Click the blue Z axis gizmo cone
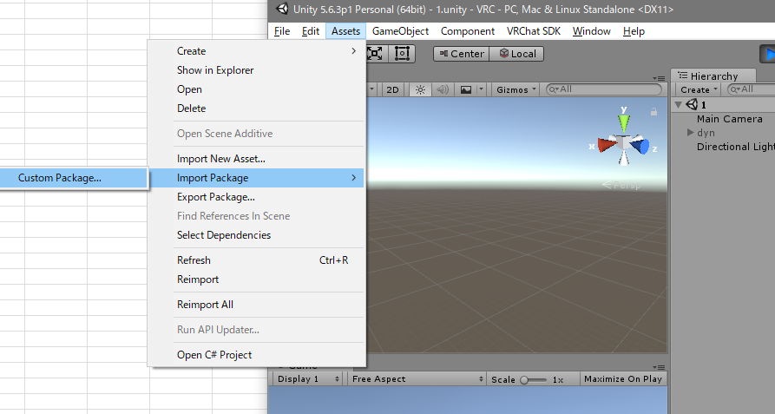 pos(640,146)
